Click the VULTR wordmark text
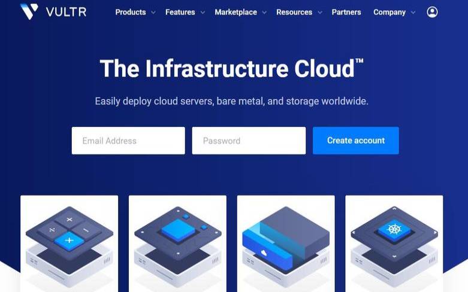The width and height of the screenshot is (468, 292). (x=66, y=12)
